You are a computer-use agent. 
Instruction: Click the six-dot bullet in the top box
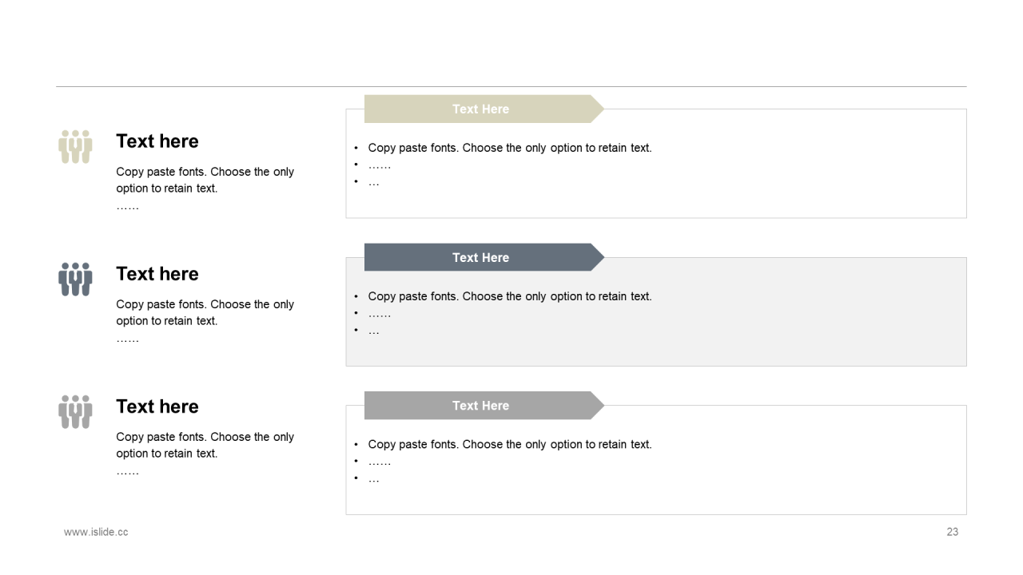(380, 165)
